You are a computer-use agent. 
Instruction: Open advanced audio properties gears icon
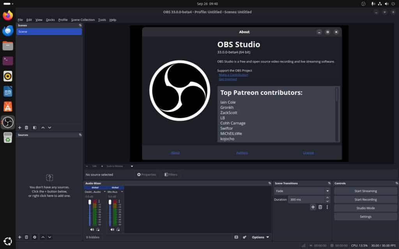pyautogui.click(x=245, y=237)
